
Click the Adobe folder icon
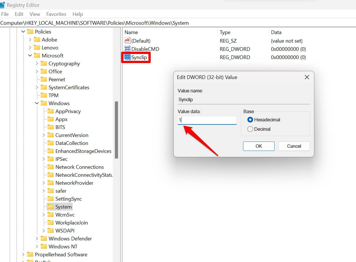[37, 39]
